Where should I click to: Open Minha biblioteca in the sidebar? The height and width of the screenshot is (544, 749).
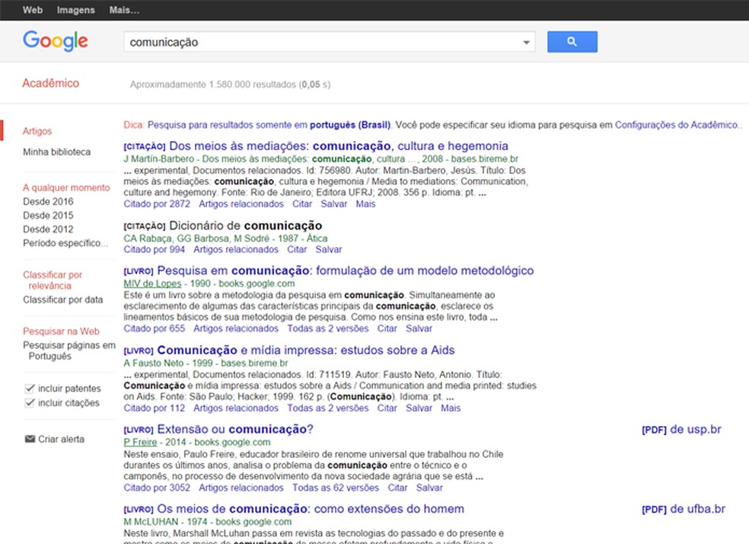pyautogui.click(x=56, y=152)
